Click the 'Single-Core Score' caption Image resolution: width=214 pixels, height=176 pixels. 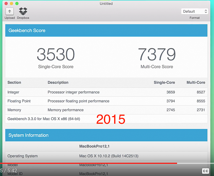[x=56, y=67]
